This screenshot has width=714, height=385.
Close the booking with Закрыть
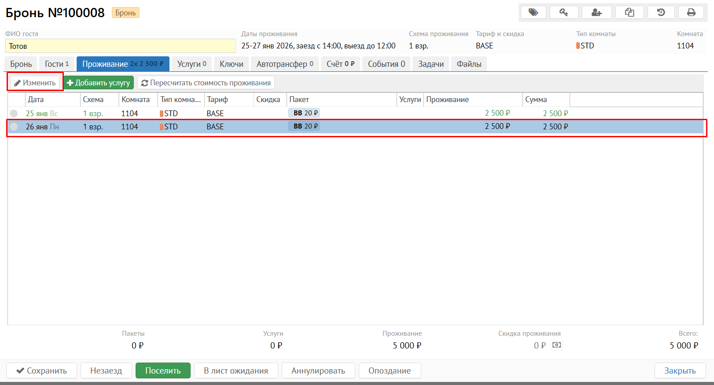click(x=680, y=370)
